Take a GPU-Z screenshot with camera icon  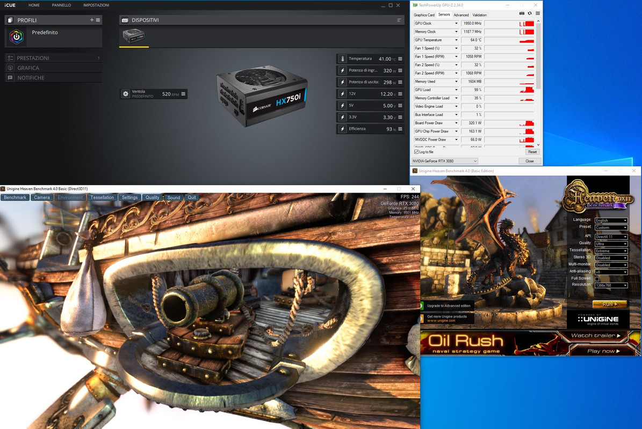(x=522, y=13)
